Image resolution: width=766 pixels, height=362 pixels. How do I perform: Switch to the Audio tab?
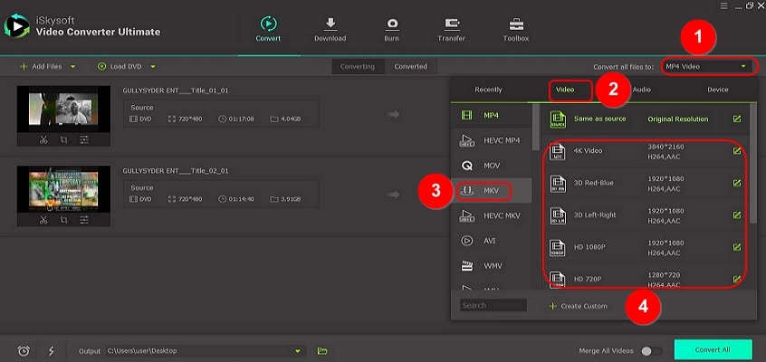pos(641,90)
